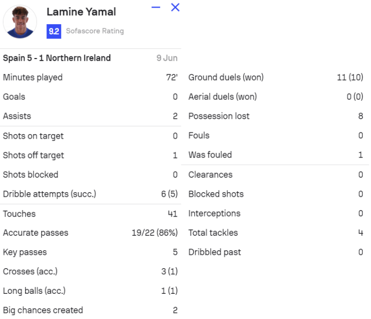Click the 9.2 Sofascore rating badge
The image size is (371, 319).
[x=54, y=31]
